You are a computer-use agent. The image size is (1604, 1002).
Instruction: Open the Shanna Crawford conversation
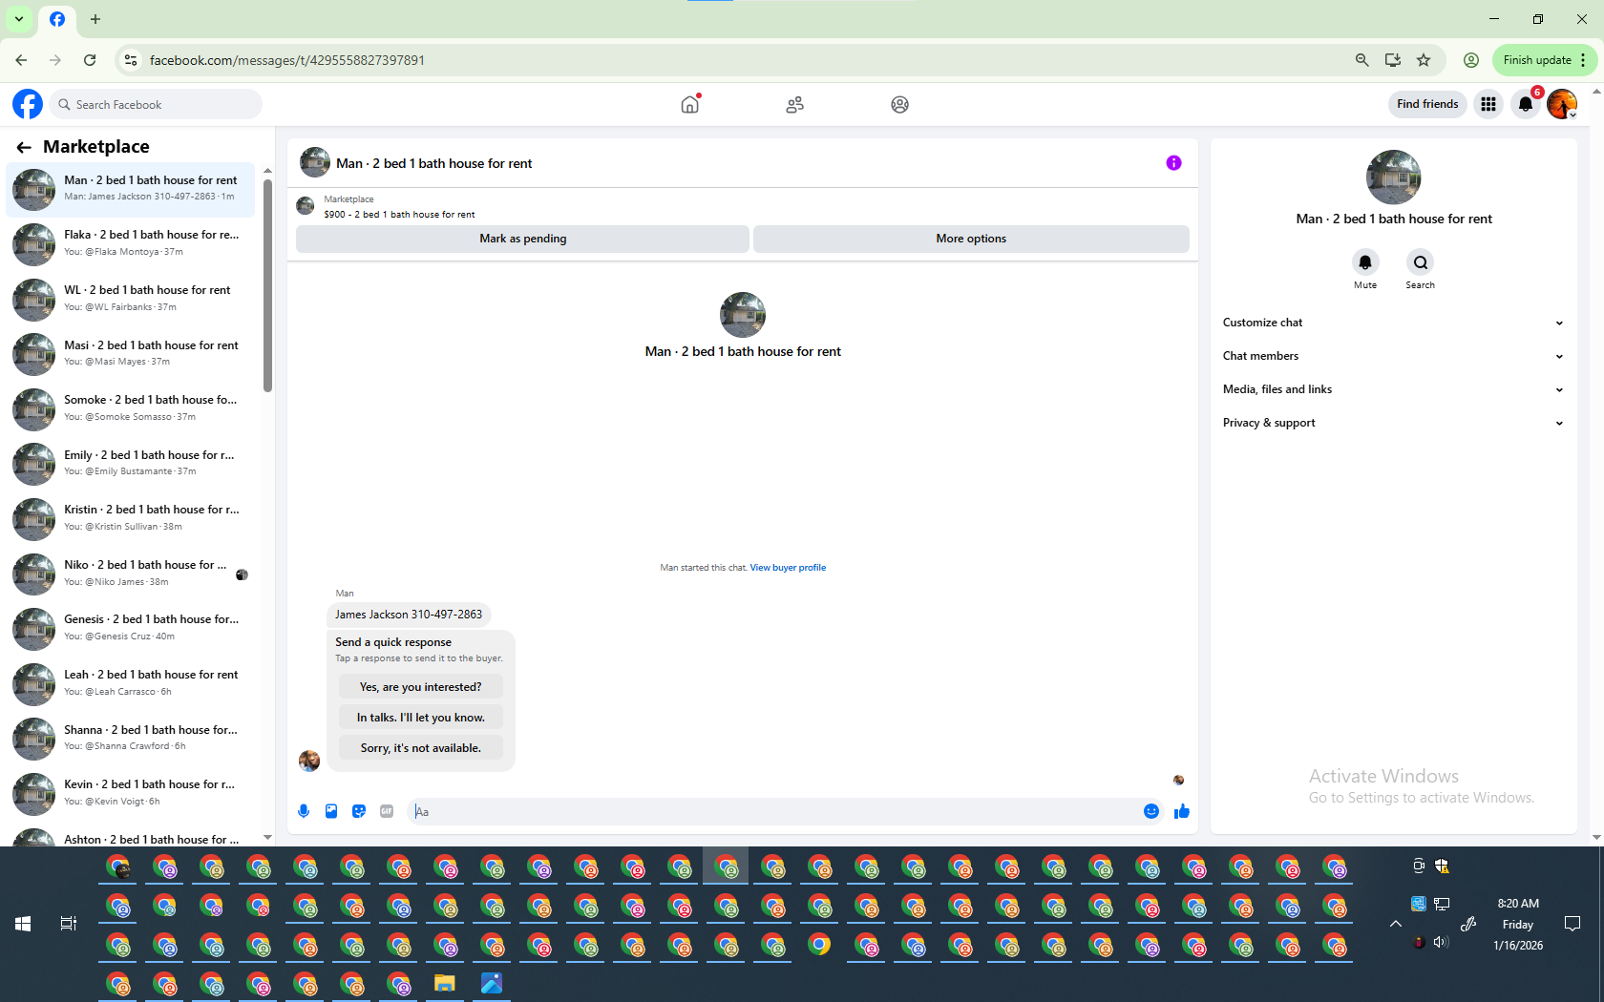131,739
